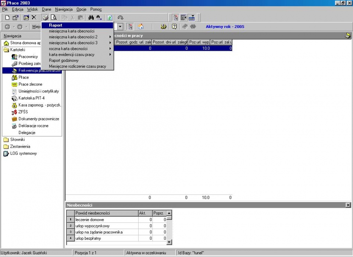Choose 'Raport godzinowy' menu entry
This screenshot has height=257, width=353.
[x=78, y=60]
